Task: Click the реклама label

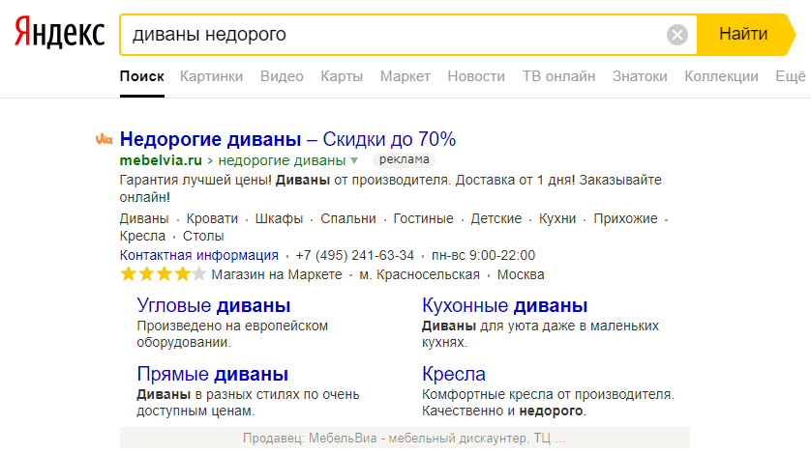Action: (x=404, y=160)
